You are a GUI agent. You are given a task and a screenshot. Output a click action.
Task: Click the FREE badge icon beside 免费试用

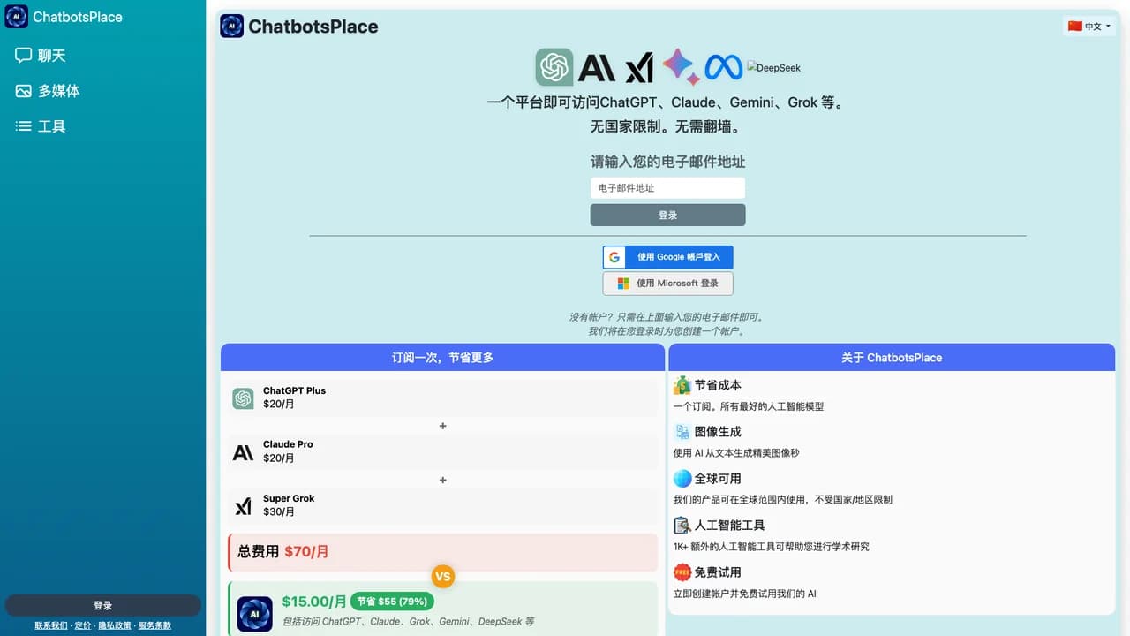click(682, 572)
